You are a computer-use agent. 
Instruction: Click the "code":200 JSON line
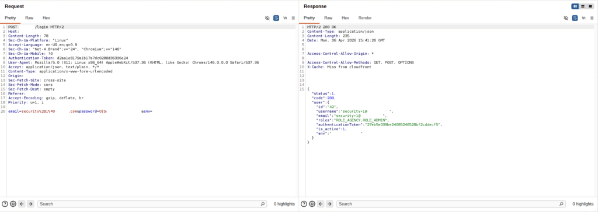pyautogui.click(x=324, y=98)
